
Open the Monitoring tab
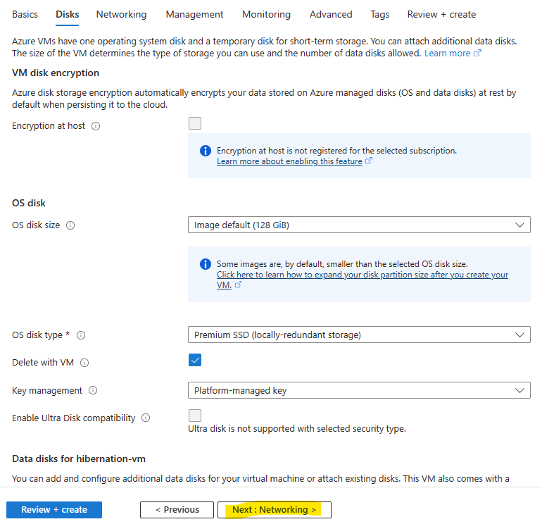(x=266, y=15)
